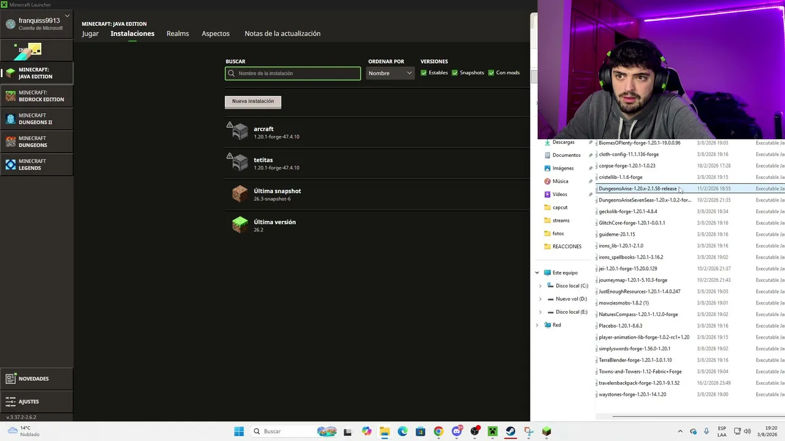The width and height of the screenshot is (785, 441).
Task: Expand the Disco local (C:) node
Action: [x=540, y=286]
